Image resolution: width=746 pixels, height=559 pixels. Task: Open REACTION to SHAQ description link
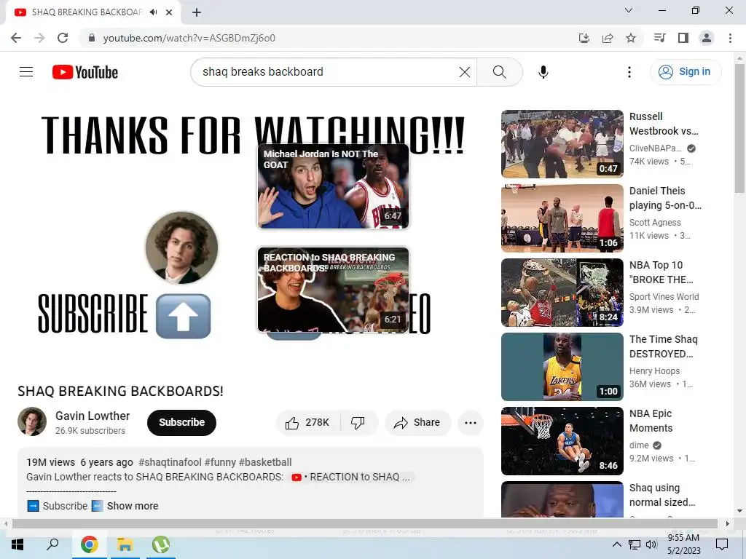pos(352,477)
